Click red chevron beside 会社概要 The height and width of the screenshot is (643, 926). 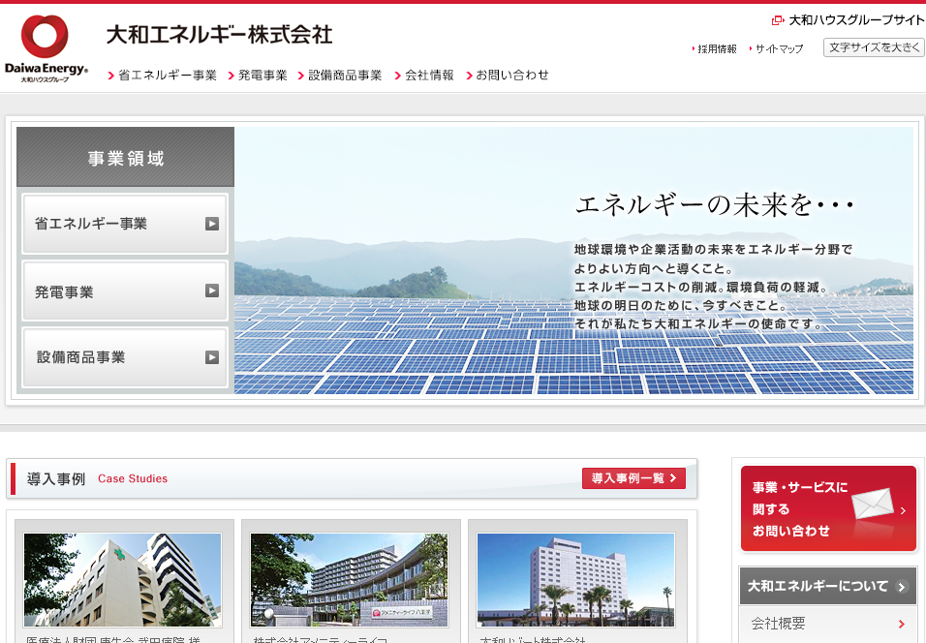tap(901, 624)
